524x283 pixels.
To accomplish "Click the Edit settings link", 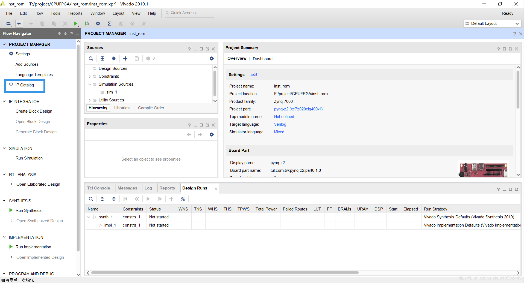I will (x=254, y=74).
